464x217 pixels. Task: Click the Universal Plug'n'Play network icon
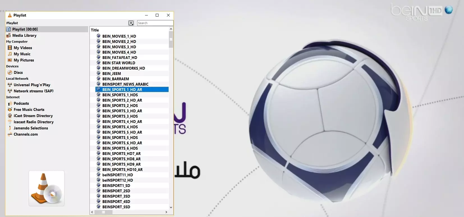(x=10, y=85)
